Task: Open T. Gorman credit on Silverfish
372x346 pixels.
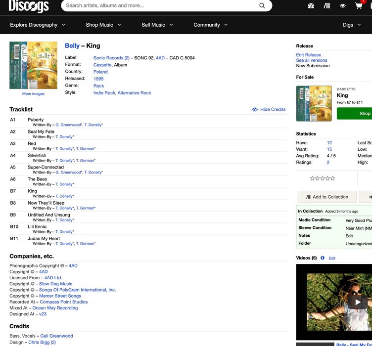Action: tap(85, 161)
